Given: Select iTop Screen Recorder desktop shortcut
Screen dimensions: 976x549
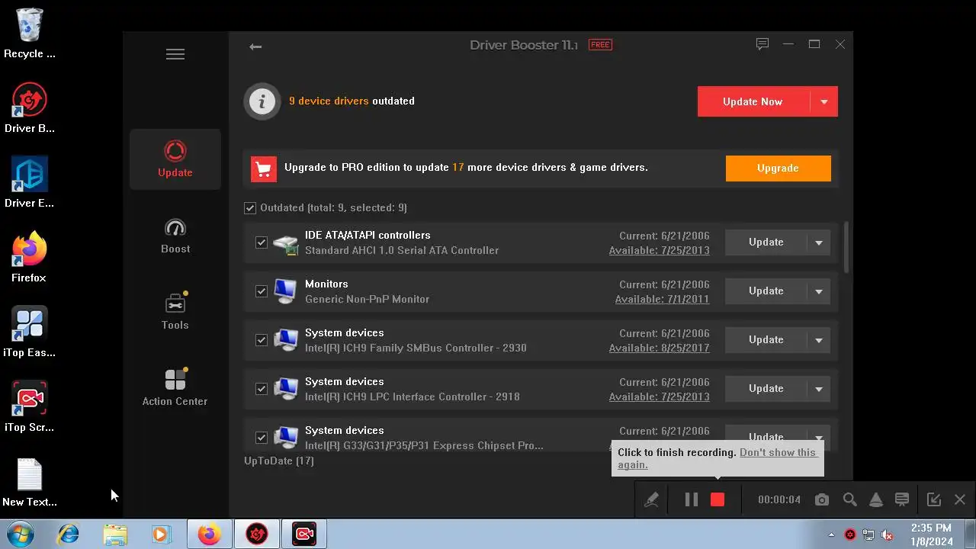Looking at the screenshot, I should pos(30,407).
